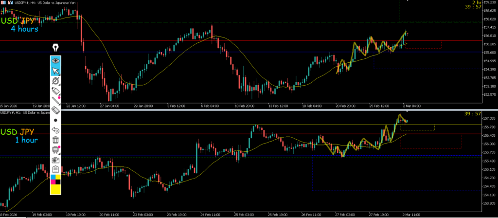Select the cursor arrow tool

(55, 72)
